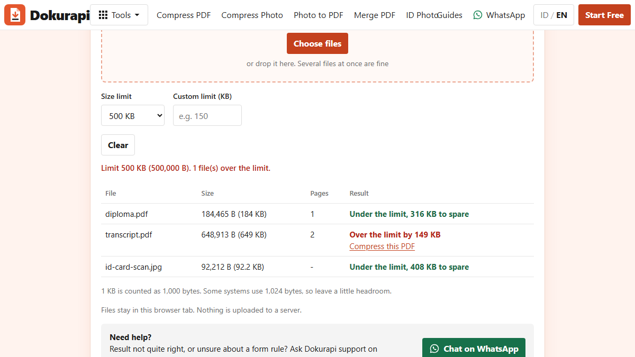Click 'or drop it here' hint text
Image resolution: width=635 pixels, height=357 pixels.
click(317, 63)
